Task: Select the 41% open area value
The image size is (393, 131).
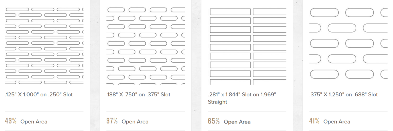Action: (x=314, y=121)
